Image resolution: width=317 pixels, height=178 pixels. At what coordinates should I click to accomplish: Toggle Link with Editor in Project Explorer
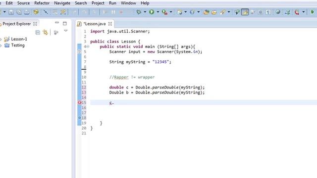45,33
